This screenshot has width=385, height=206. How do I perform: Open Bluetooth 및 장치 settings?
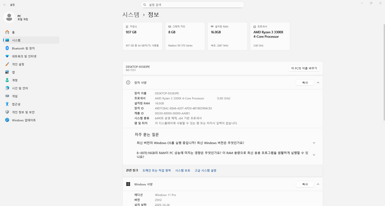point(25,48)
